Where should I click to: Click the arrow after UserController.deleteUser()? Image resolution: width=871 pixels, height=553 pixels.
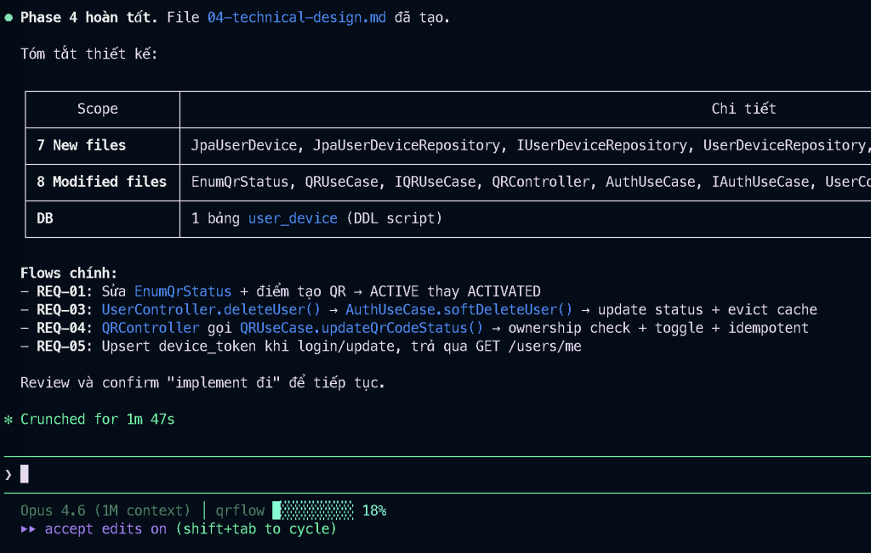(333, 310)
